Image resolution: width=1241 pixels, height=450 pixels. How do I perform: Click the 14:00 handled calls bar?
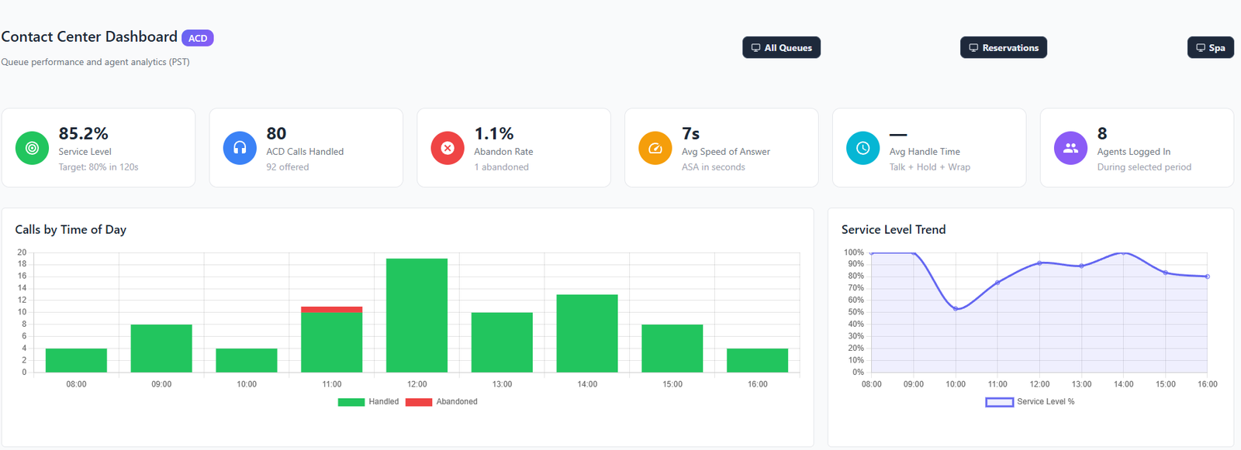[x=587, y=333]
